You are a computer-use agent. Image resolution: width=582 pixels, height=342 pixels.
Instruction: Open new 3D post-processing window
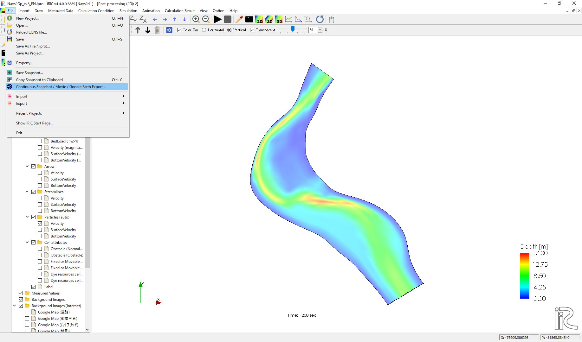pos(279,19)
